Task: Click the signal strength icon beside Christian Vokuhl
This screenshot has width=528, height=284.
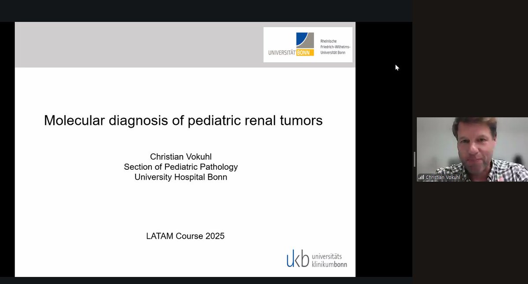Action: tap(421, 177)
